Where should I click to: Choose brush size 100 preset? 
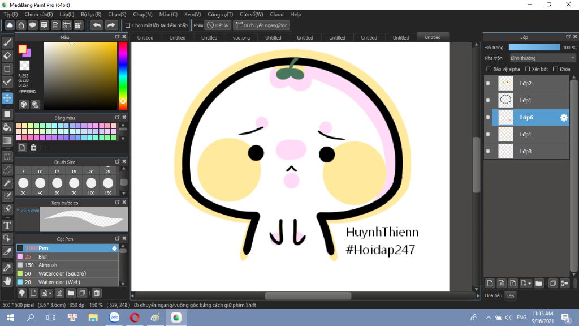tap(91, 183)
